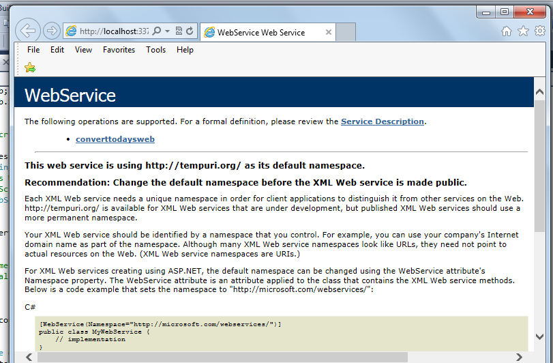This screenshot has height=363, width=553.
Task: Open the Favorites menu
Action: pos(119,50)
